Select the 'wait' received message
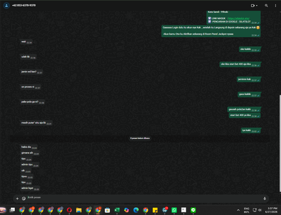Screen dimensions: 281x215 (x=26, y=42)
